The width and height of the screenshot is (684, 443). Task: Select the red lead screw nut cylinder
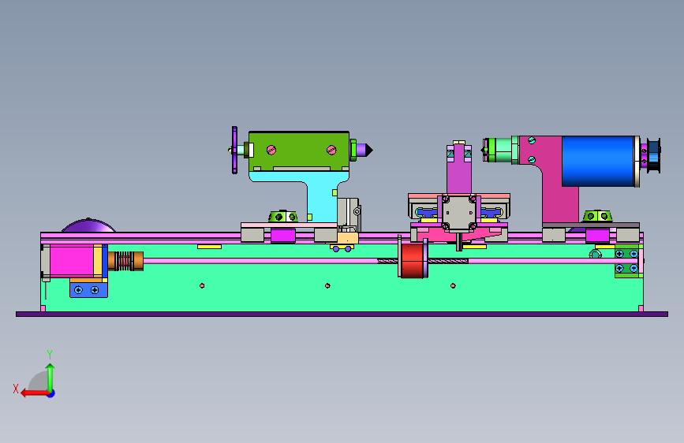pos(412,261)
